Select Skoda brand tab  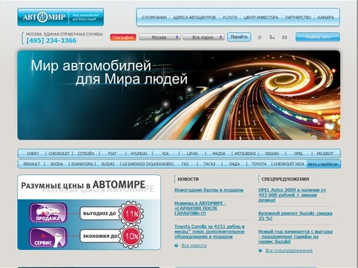pos(57,164)
